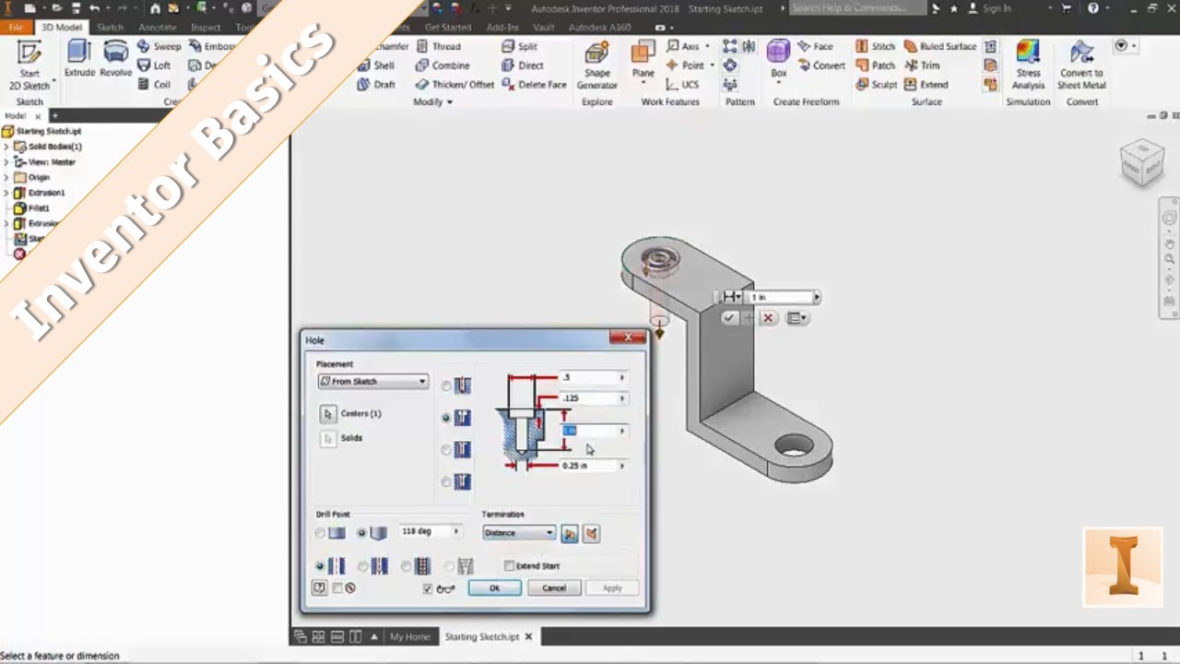Choose the Ruled Surface tool
The width and height of the screenshot is (1180, 664).
[x=940, y=46]
